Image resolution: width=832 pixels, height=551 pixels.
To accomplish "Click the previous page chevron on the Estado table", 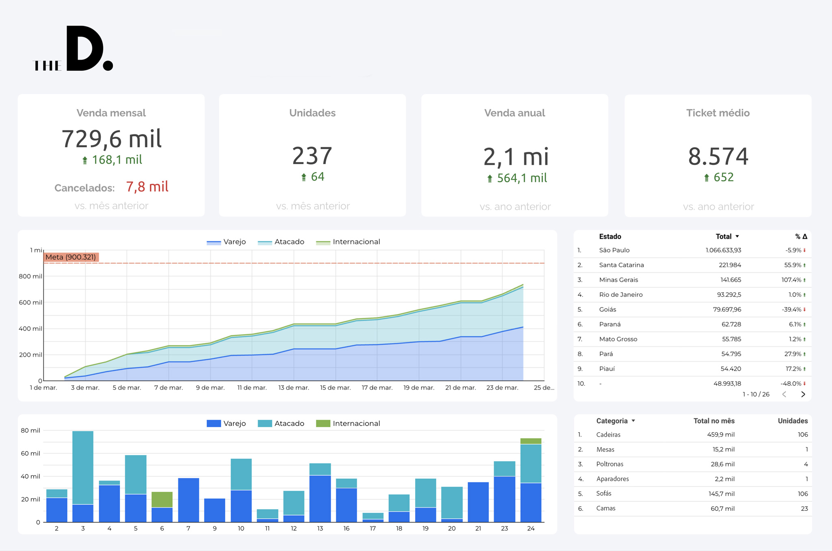I will click(x=784, y=394).
